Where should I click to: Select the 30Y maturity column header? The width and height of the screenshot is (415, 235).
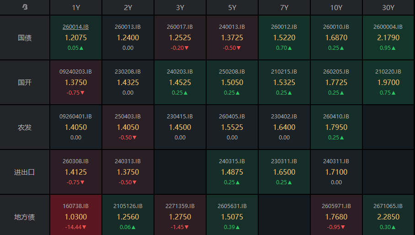(388, 7)
